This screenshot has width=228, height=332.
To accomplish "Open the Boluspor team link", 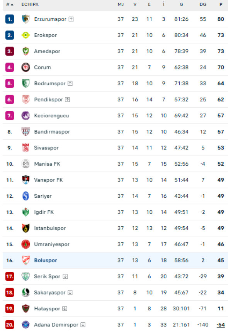I will [x=46, y=260].
